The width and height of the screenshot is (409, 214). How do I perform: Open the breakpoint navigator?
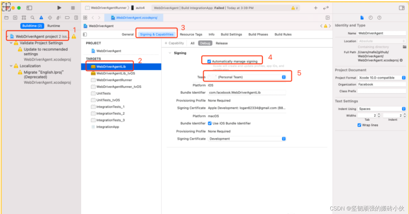(x=67, y=18)
